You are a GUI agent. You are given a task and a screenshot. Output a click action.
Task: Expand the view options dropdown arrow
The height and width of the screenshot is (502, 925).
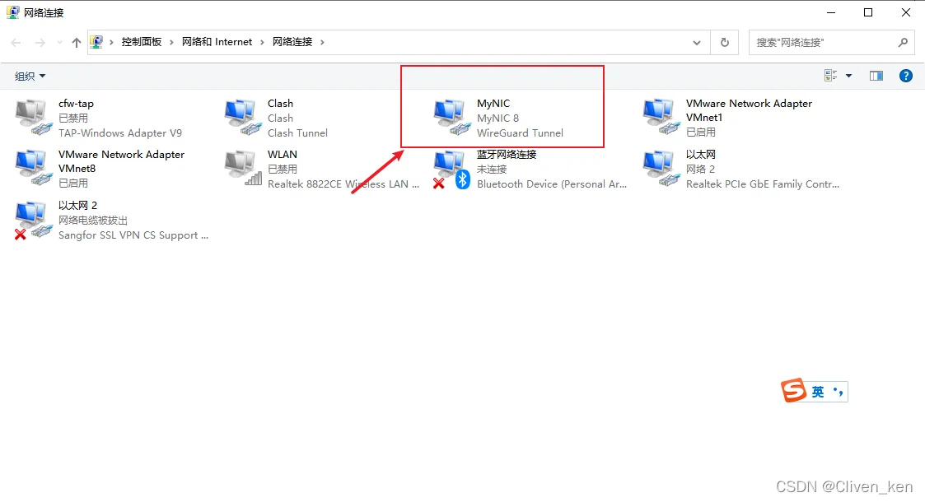[x=849, y=76]
